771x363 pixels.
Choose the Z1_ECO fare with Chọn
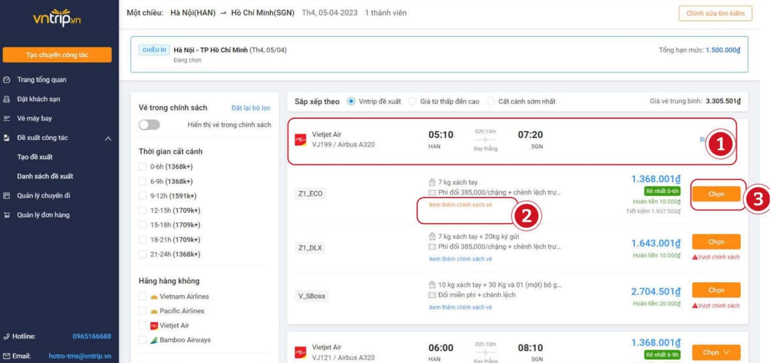coord(716,194)
